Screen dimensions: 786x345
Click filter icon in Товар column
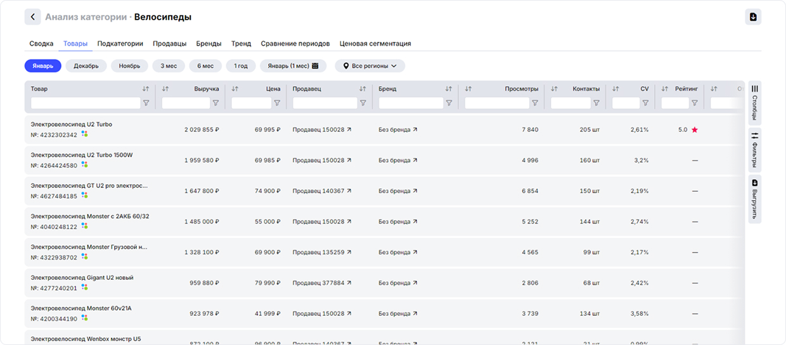[x=146, y=103]
